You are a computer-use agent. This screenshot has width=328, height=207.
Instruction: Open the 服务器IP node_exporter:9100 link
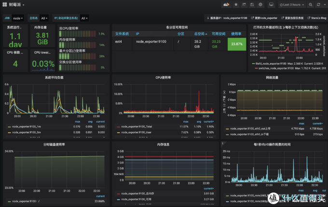coord(227,18)
